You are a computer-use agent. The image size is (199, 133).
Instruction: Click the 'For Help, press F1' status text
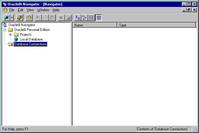tap(15, 129)
